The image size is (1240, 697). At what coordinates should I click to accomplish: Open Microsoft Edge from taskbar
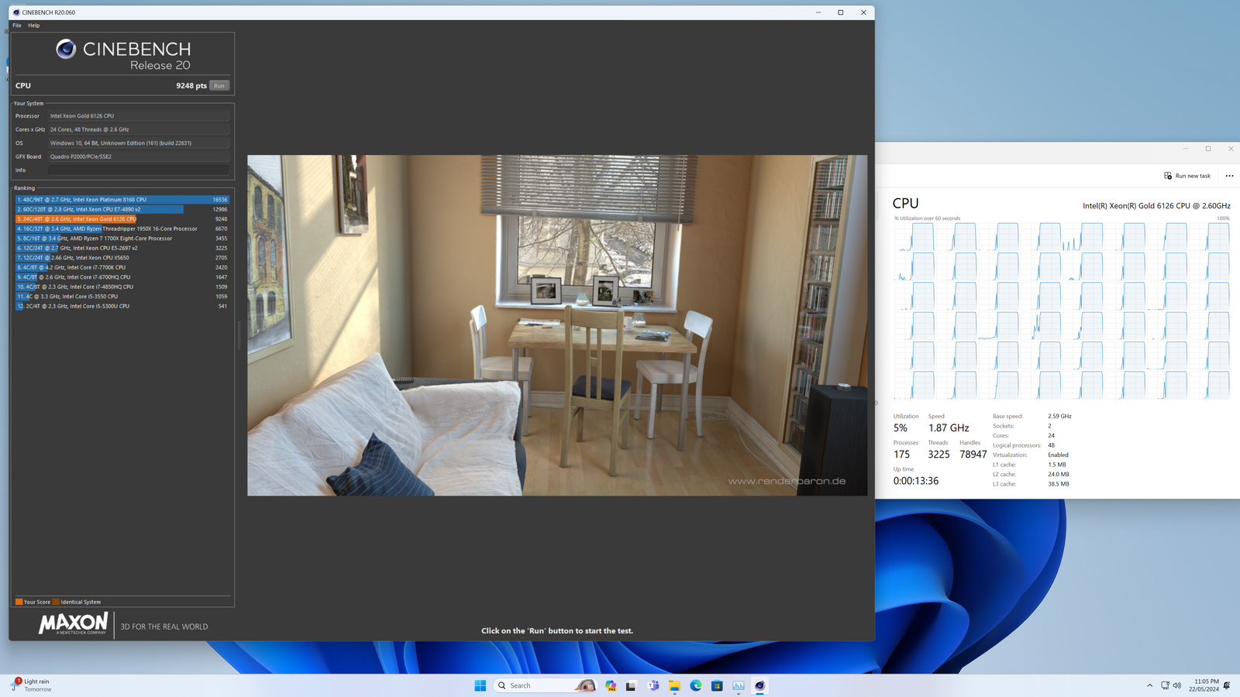click(696, 685)
